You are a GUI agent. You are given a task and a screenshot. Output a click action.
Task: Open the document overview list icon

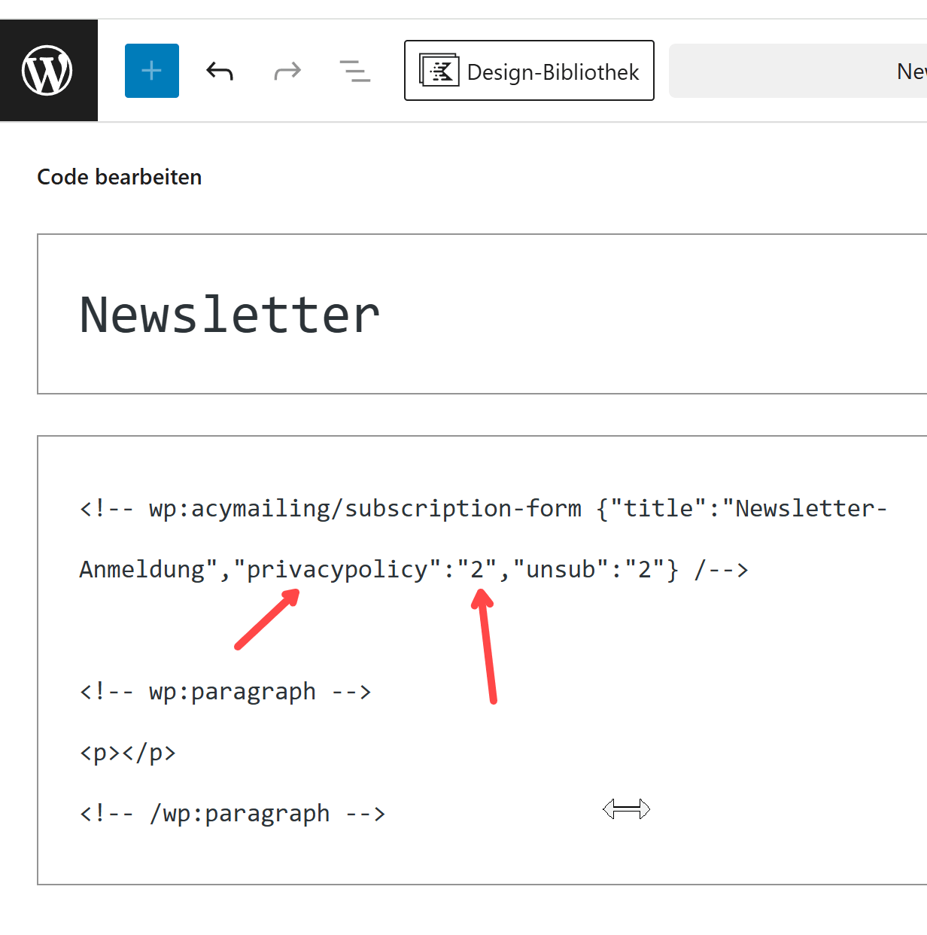pyautogui.click(x=354, y=71)
